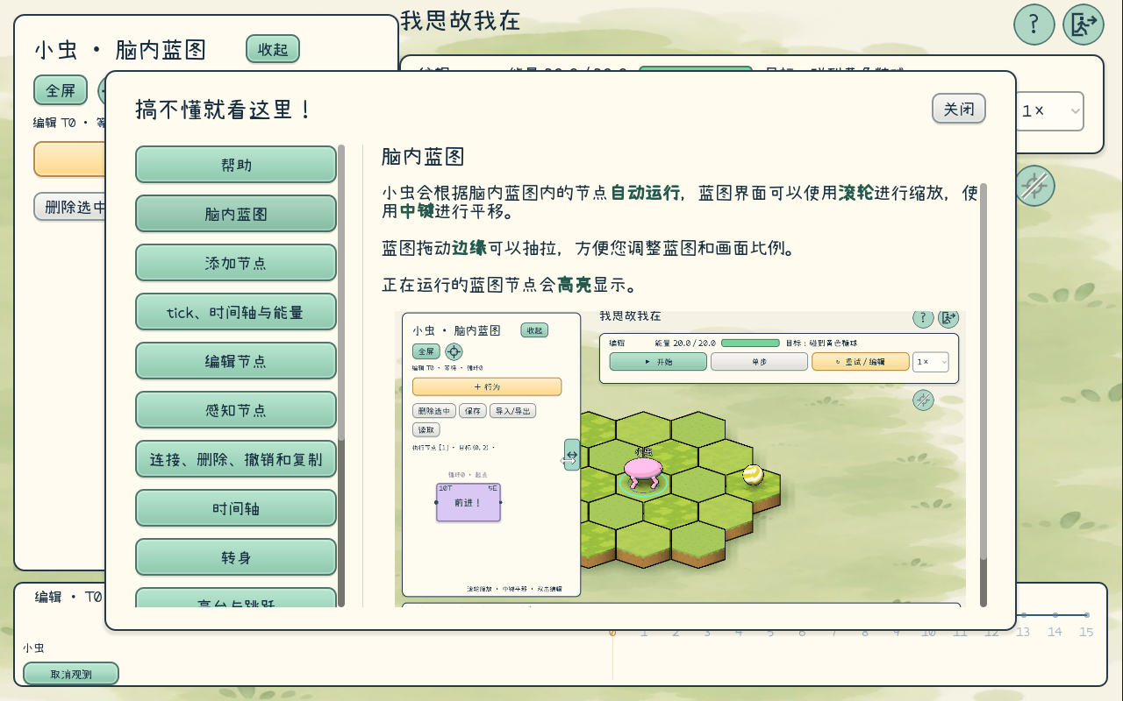1123x701 pixels.
Task: Close the help dialog with 关闭
Action: [959, 109]
